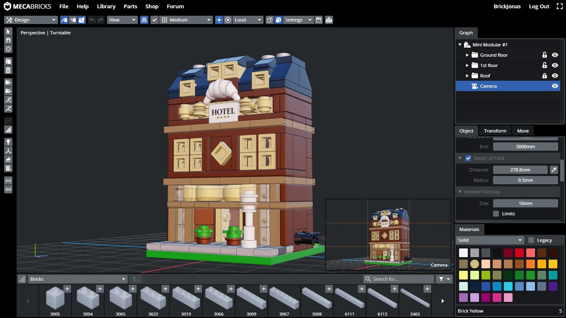Toggle the perspective grid floor icon
Screen dimensions: 566x318
pos(144,20)
